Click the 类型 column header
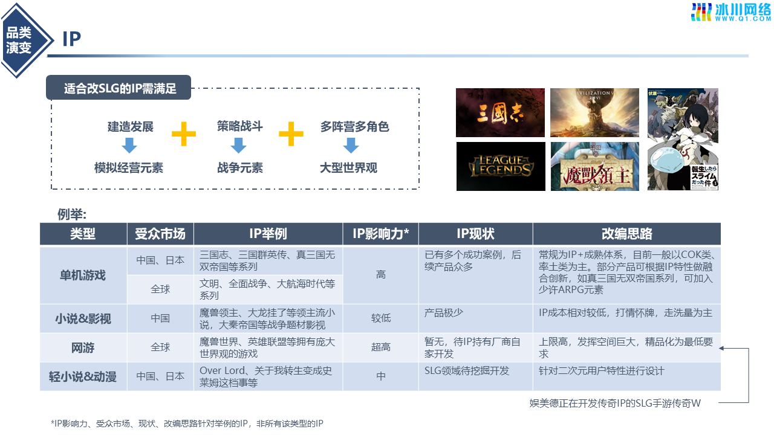The height and width of the screenshot is (435, 774). (83, 234)
